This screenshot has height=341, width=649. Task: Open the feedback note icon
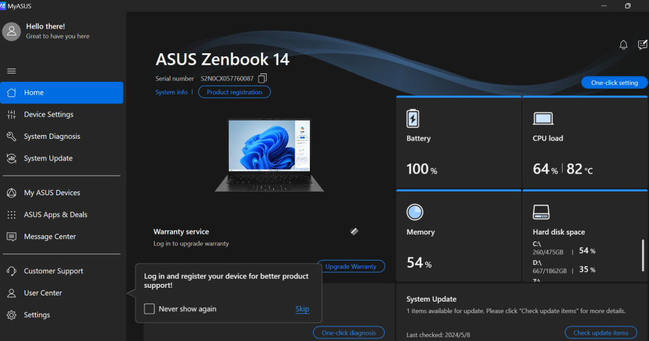[642, 44]
